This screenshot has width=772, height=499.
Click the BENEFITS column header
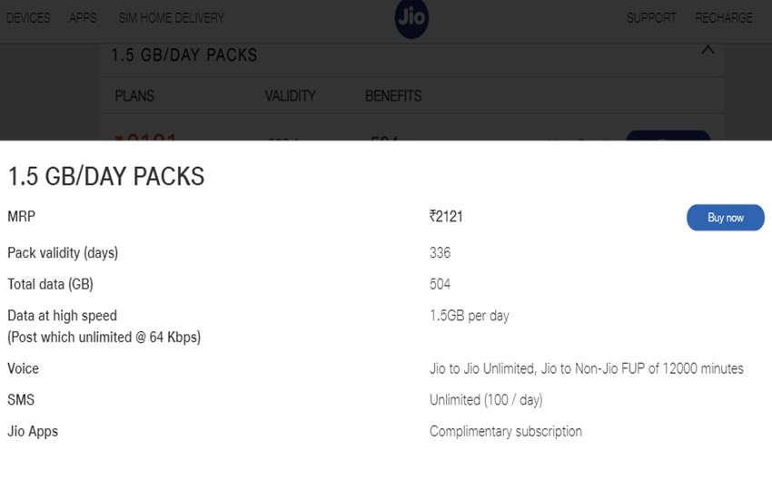(393, 96)
